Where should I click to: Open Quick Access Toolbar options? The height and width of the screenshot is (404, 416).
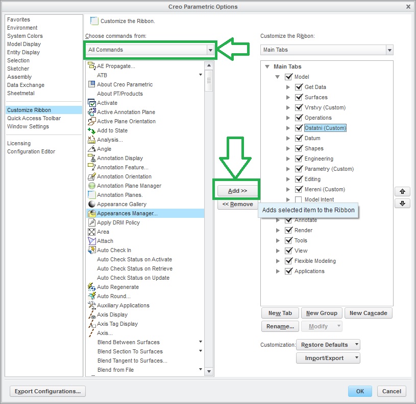(x=34, y=118)
